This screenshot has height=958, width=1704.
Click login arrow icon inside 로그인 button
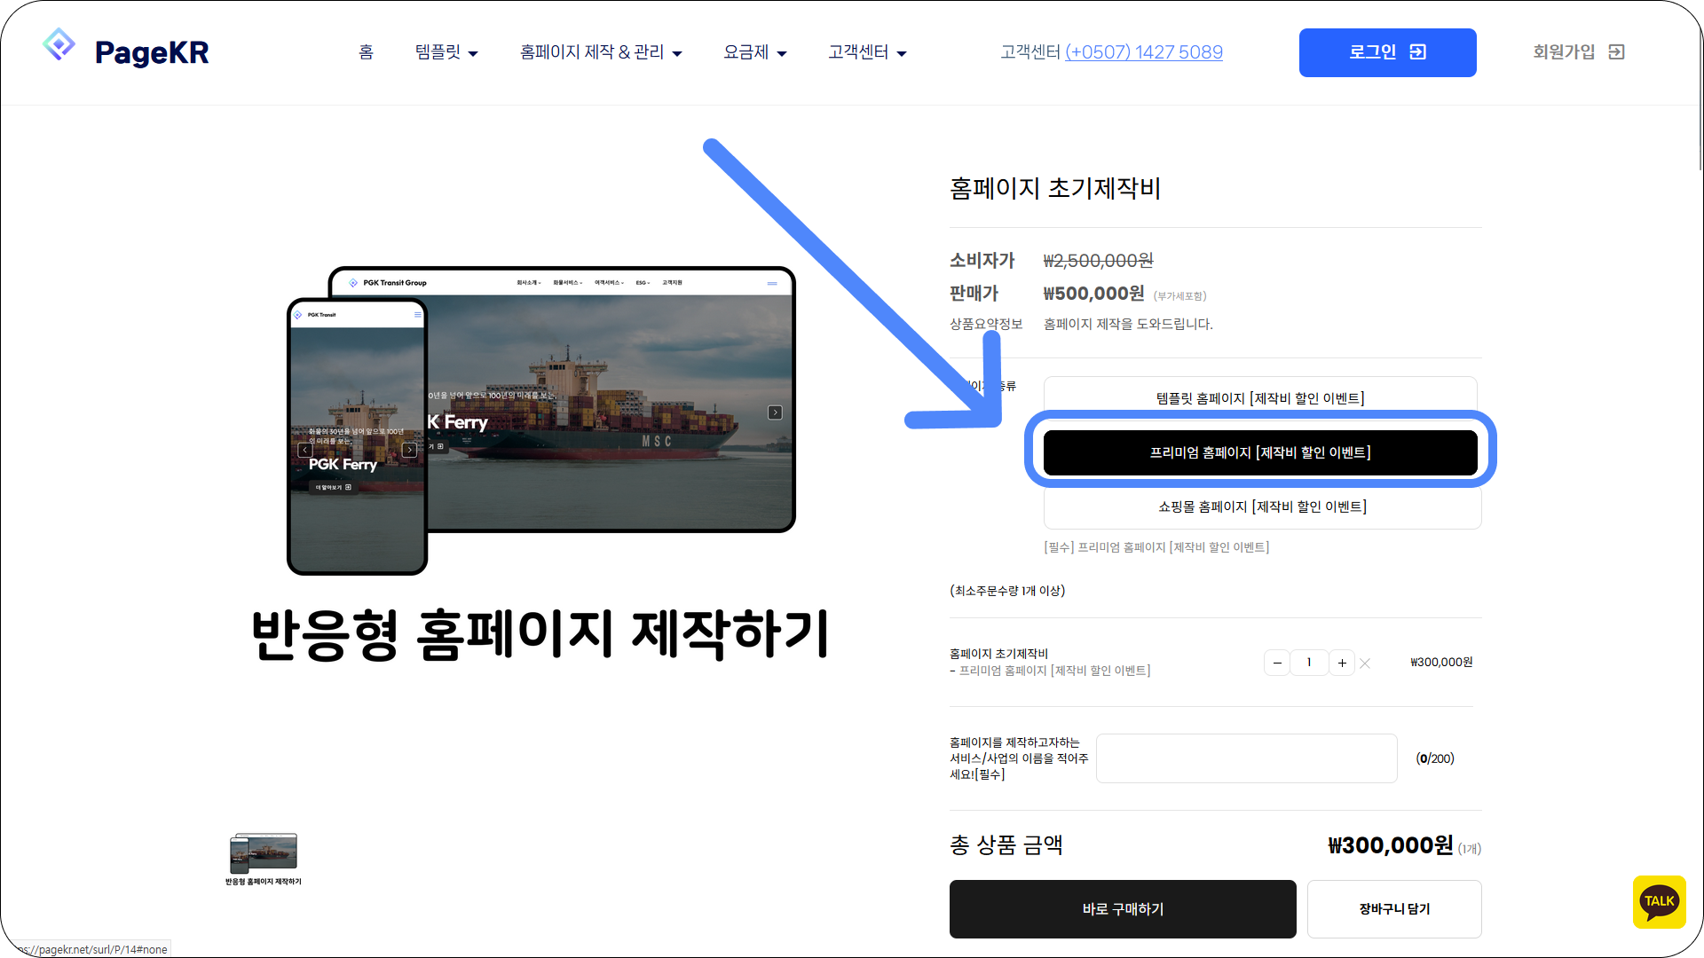tap(1417, 52)
